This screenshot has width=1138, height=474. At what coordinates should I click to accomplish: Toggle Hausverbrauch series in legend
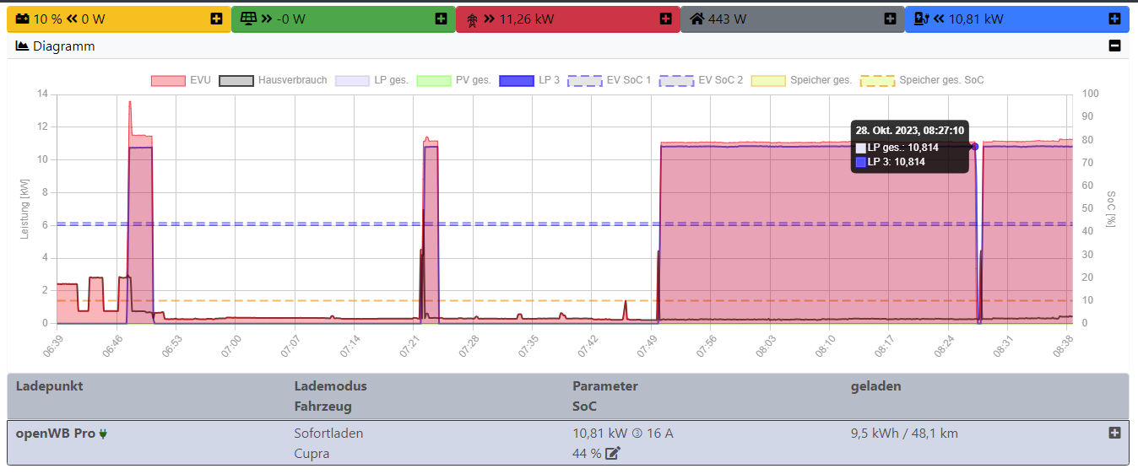[x=273, y=80]
